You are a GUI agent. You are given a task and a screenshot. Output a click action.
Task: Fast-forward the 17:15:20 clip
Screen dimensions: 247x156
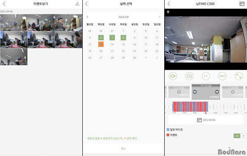pos(217,92)
